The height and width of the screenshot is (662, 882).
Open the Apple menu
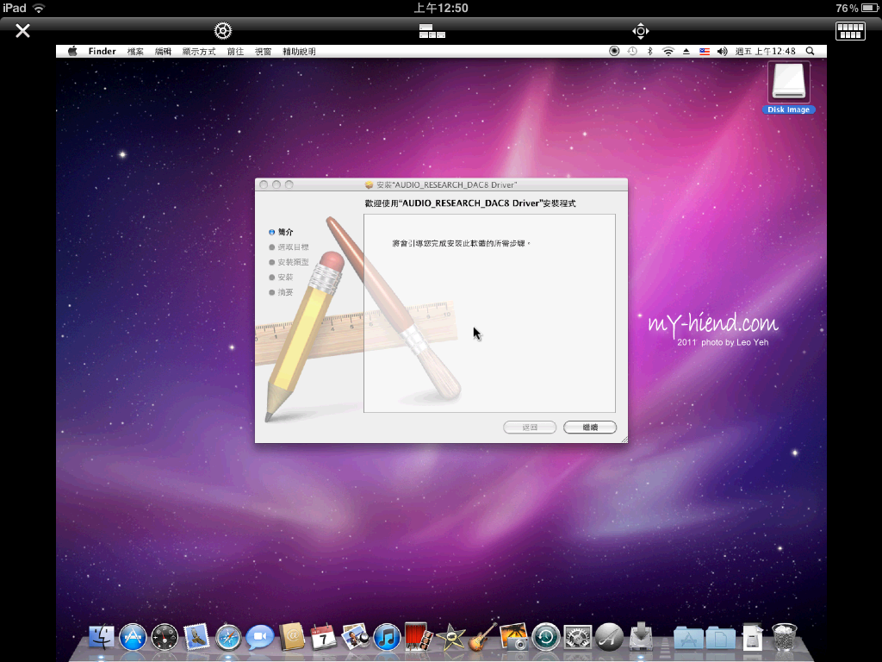72,51
